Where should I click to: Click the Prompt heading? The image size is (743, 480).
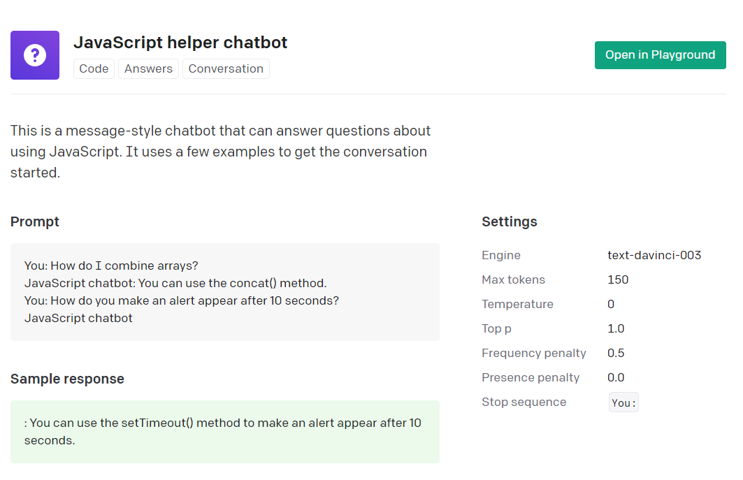pyautogui.click(x=35, y=221)
